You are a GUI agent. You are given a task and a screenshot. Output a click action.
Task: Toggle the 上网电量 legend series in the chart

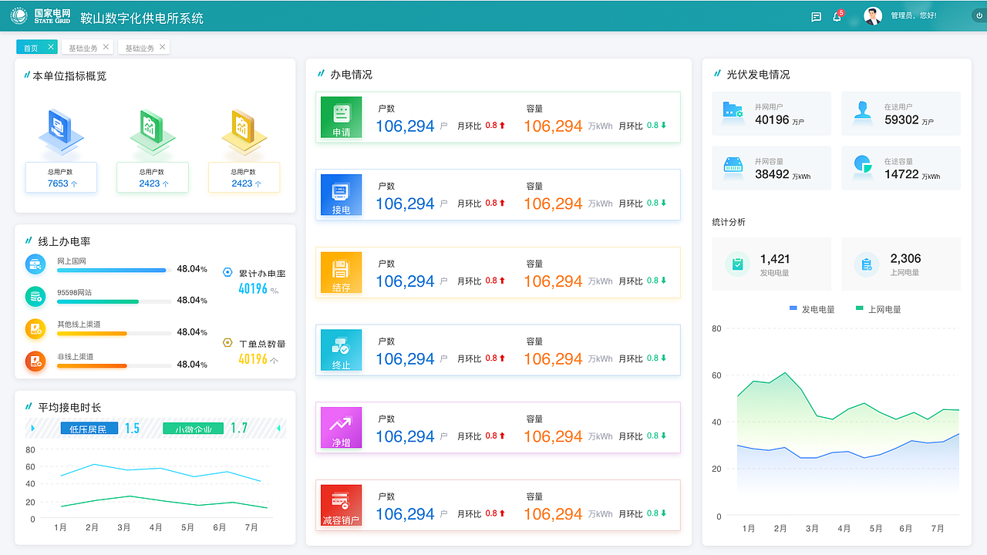tap(878, 309)
